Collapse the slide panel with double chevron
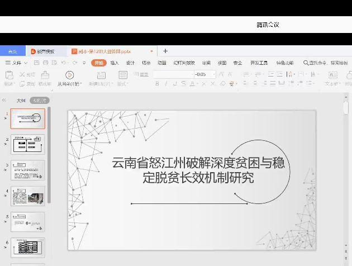This screenshot has width=352, height=266. 4,101
